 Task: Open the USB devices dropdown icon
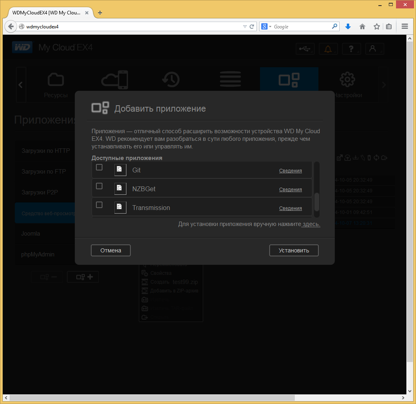pyautogui.click(x=305, y=49)
